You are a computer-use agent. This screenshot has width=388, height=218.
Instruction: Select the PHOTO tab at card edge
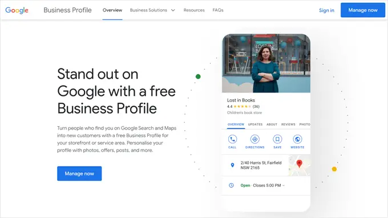click(x=305, y=124)
